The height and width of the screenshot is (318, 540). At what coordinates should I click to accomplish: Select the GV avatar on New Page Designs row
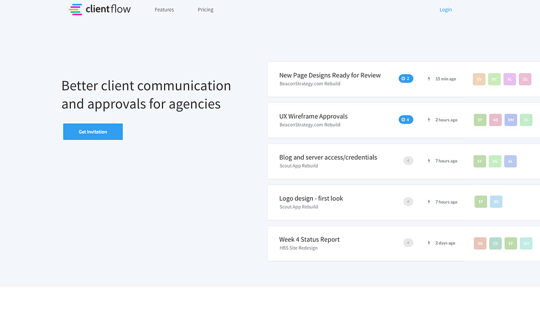pos(479,79)
